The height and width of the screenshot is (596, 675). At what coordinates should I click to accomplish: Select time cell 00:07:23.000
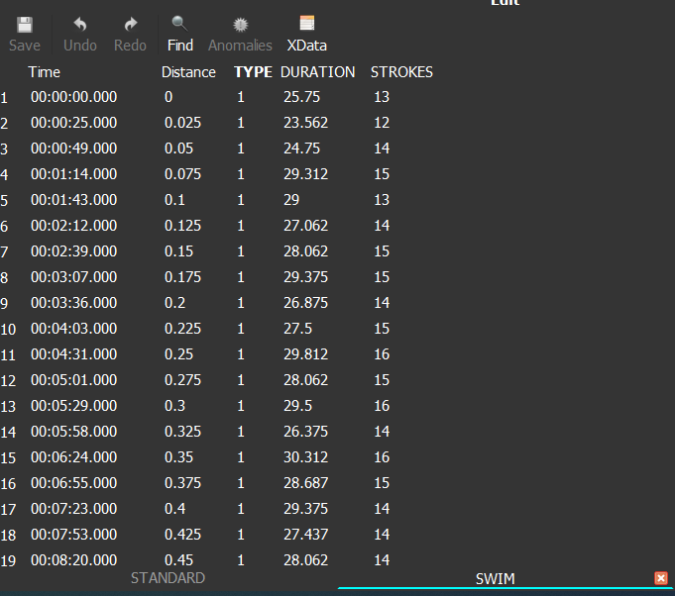[x=74, y=509]
